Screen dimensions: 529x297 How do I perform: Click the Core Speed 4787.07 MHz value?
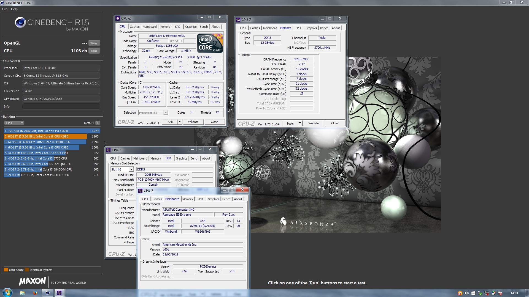[151, 87]
